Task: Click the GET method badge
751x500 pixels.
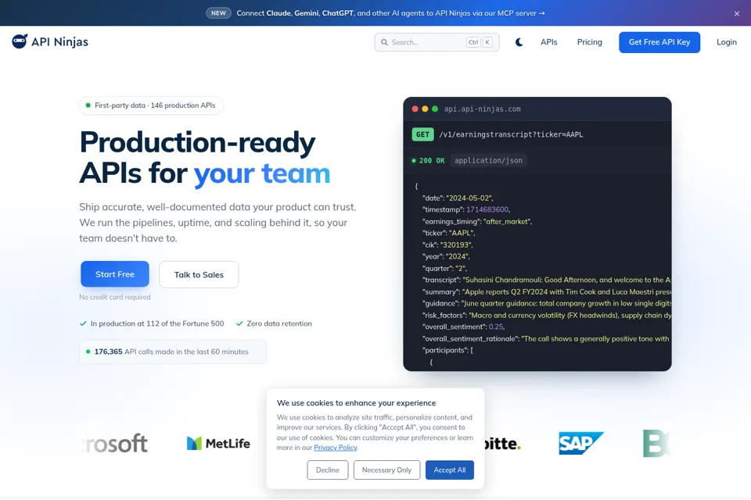Action: pyautogui.click(x=422, y=134)
